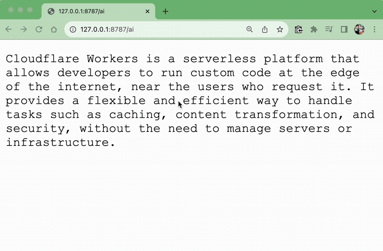Share this page using share icon
This screenshot has width=383, height=251.
point(265,29)
